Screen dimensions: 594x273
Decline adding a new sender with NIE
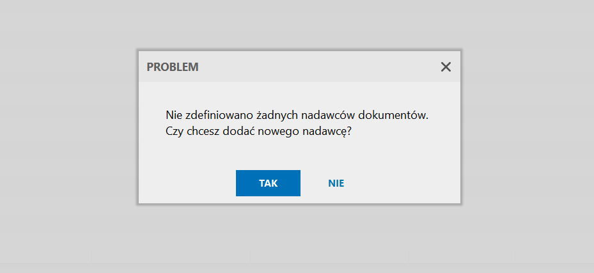[x=336, y=183]
